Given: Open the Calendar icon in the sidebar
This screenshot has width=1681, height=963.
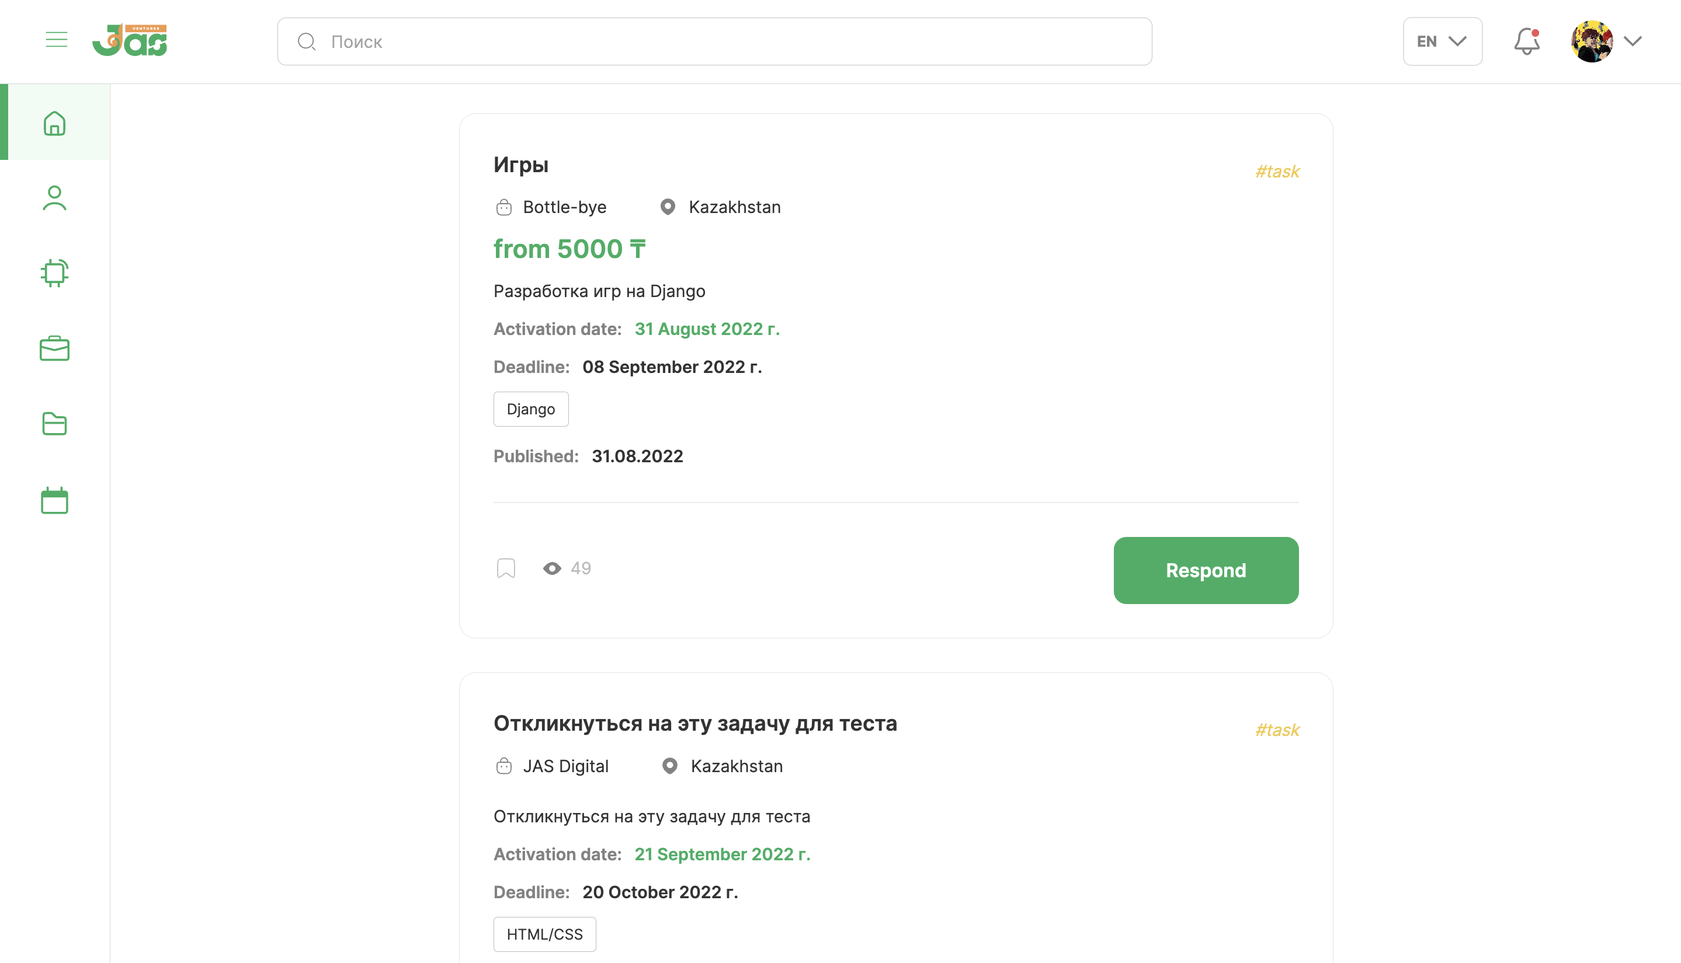Looking at the screenshot, I should 55,500.
